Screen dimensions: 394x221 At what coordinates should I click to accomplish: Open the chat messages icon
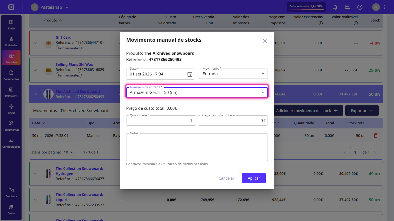(347, 7)
